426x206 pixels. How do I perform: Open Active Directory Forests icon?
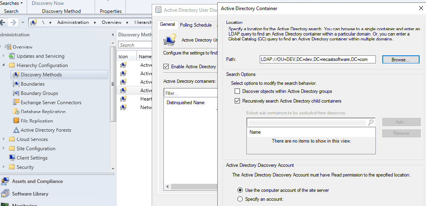(16, 130)
